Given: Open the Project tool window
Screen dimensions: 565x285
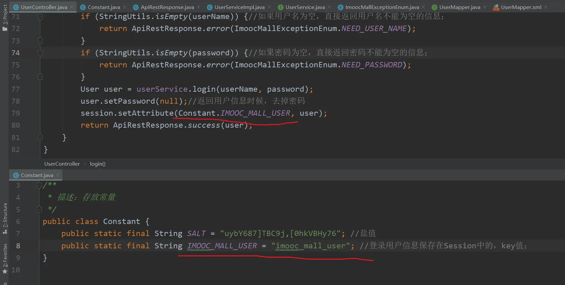Looking at the screenshot, I should 5,18.
